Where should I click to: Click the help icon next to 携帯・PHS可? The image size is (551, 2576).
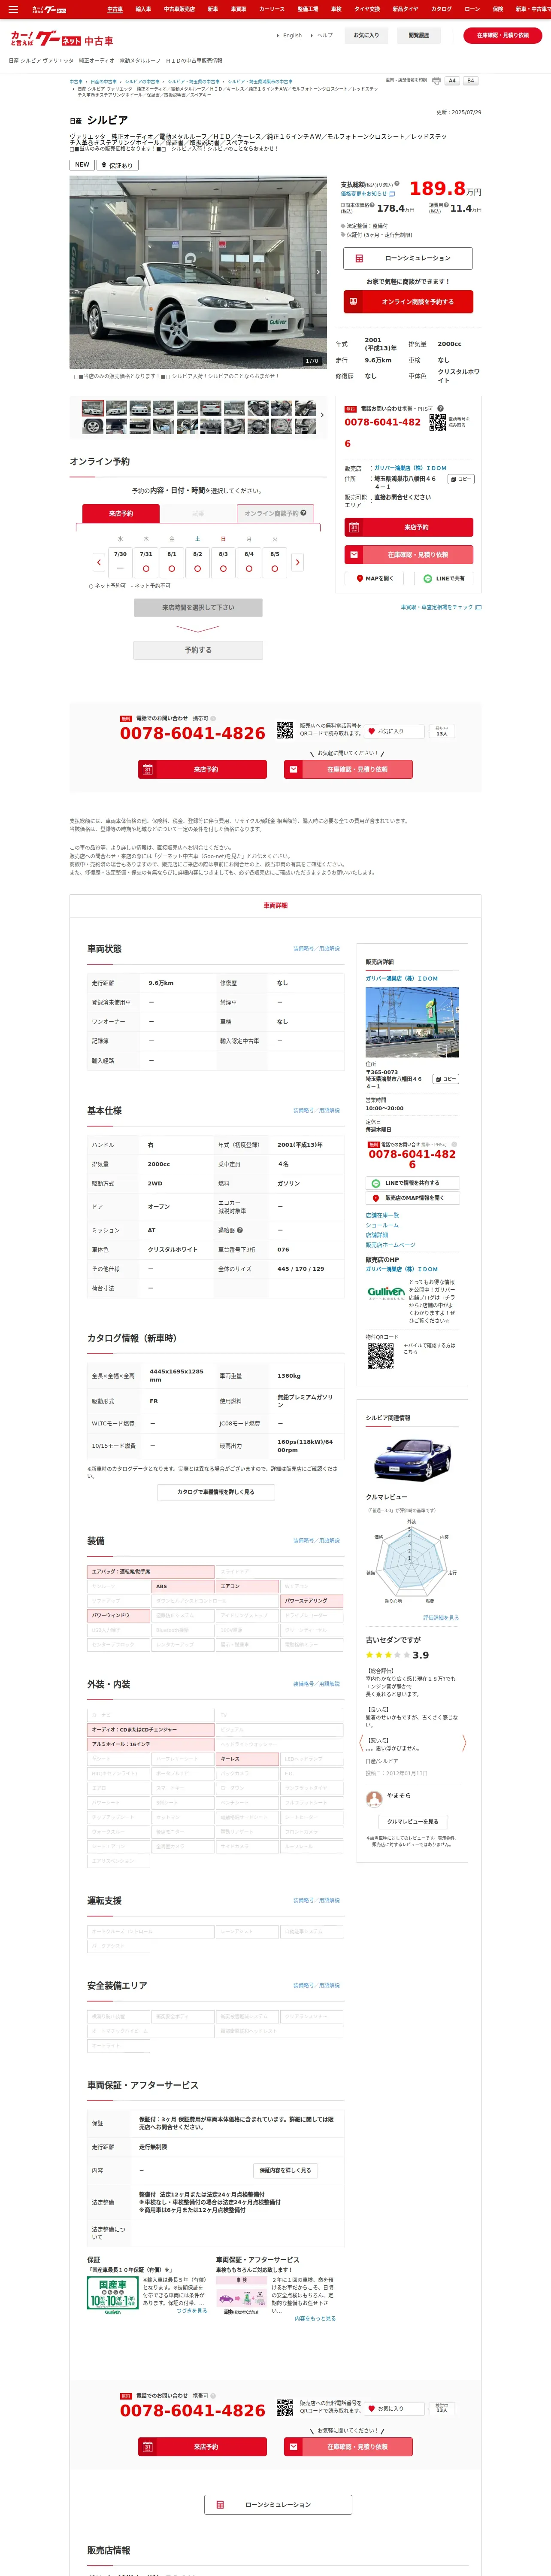pos(440,408)
